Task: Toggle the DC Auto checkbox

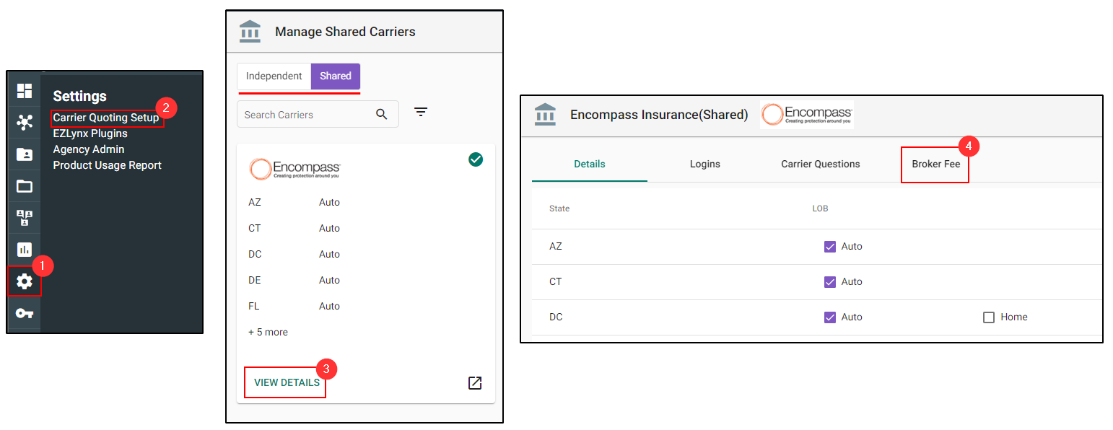Action: (x=830, y=317)
